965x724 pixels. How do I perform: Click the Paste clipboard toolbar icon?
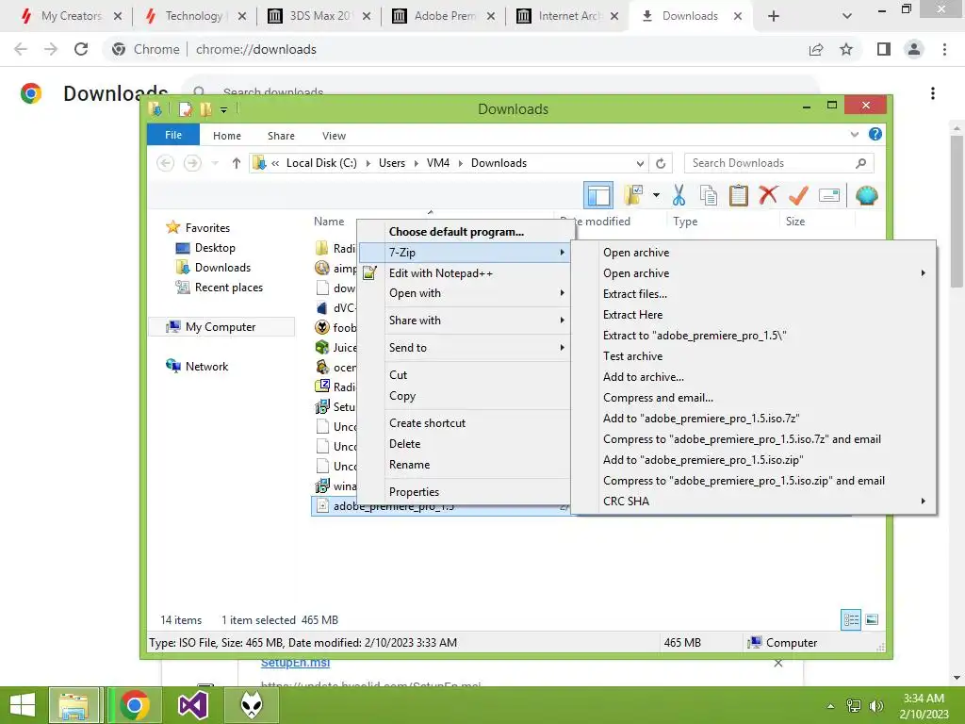tap(739, 196)
